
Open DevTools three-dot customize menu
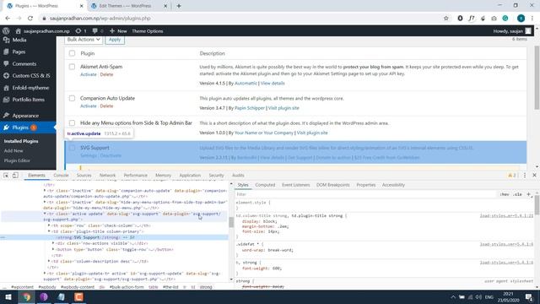[525, 175]
